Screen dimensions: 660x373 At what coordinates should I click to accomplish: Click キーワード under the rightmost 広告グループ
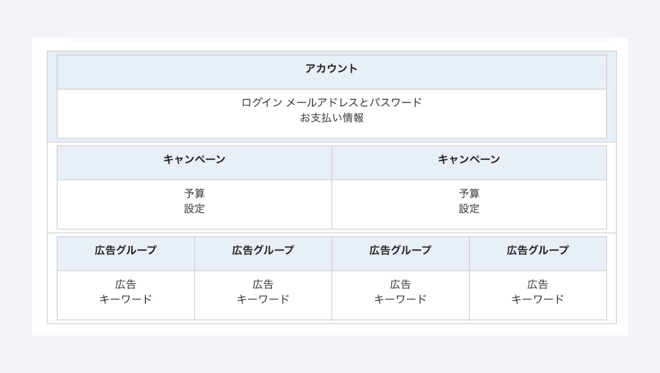point(538,299)
